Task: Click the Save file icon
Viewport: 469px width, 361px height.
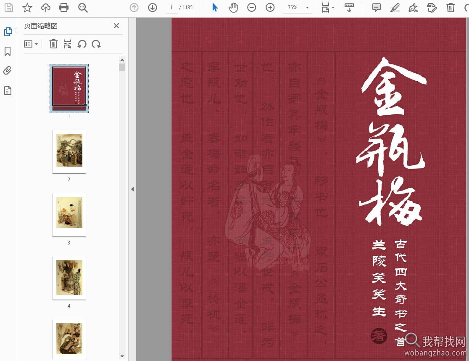Action: [x=9, y=8]
